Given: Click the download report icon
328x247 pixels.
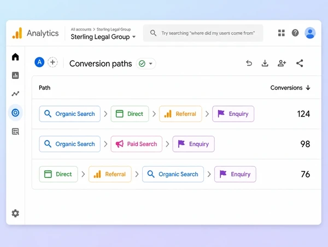Looking at the screenshot, I should pos(265,63).
